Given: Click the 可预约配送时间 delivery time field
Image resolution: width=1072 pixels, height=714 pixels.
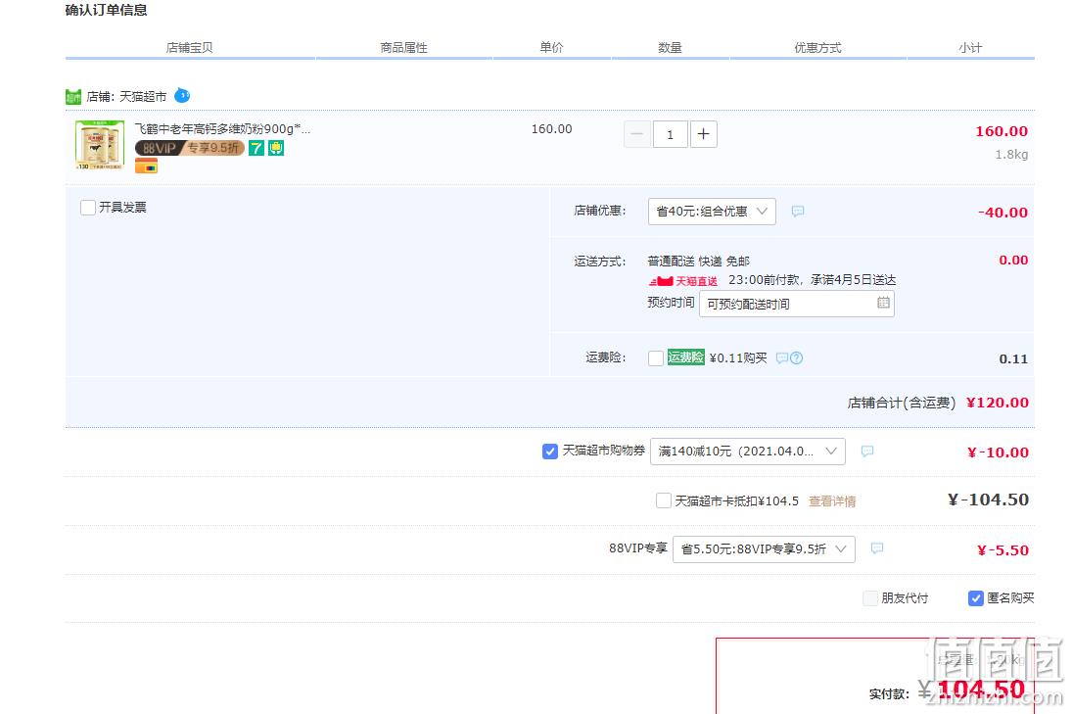Looking at the screenshot, I should point(797,304).
